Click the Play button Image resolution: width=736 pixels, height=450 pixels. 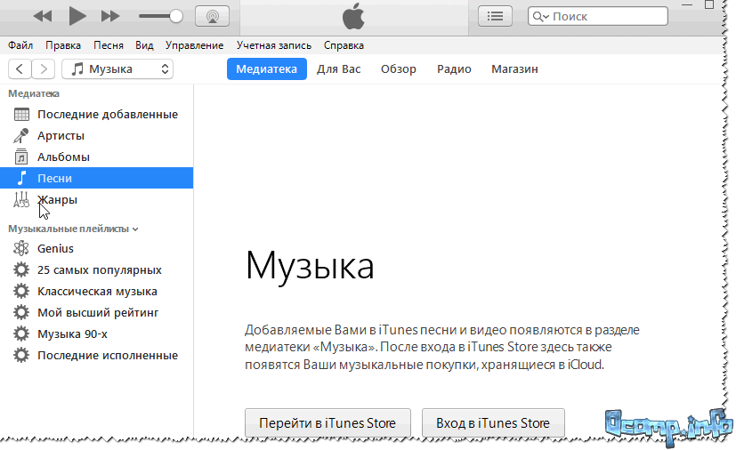coord(77,15)
